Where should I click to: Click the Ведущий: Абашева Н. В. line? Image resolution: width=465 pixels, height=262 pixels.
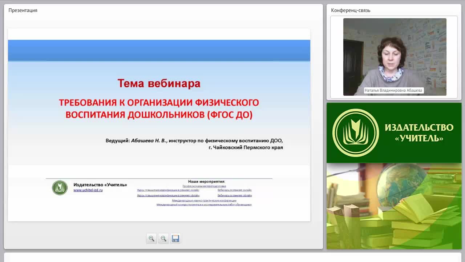tap(194, 140)
